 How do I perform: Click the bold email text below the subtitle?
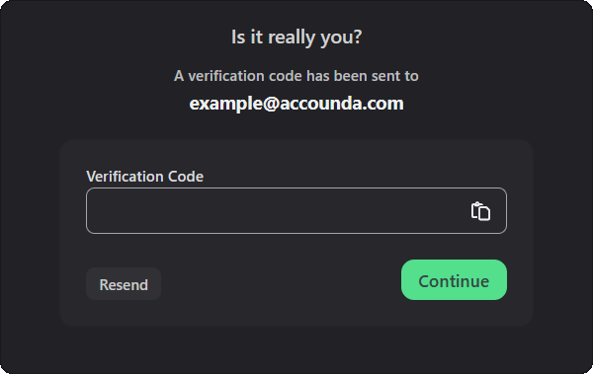coord(296,104)
